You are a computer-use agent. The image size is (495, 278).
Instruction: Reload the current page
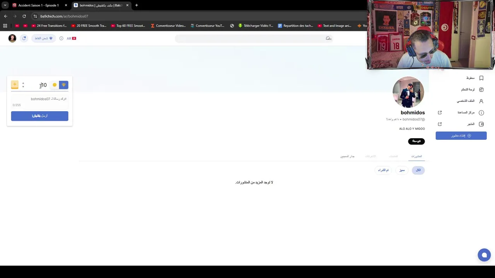coord(24,16)
